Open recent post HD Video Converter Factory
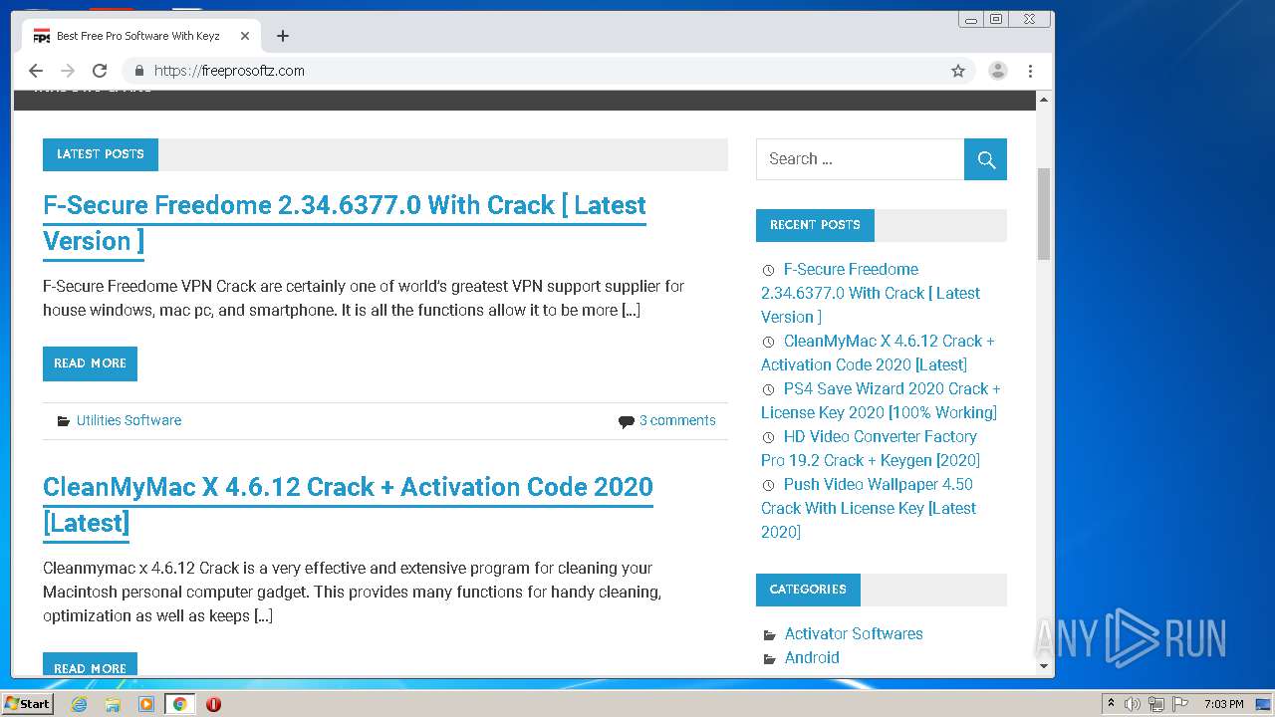Viewport: 1275px width, 717px height. [x=871, y=448]
